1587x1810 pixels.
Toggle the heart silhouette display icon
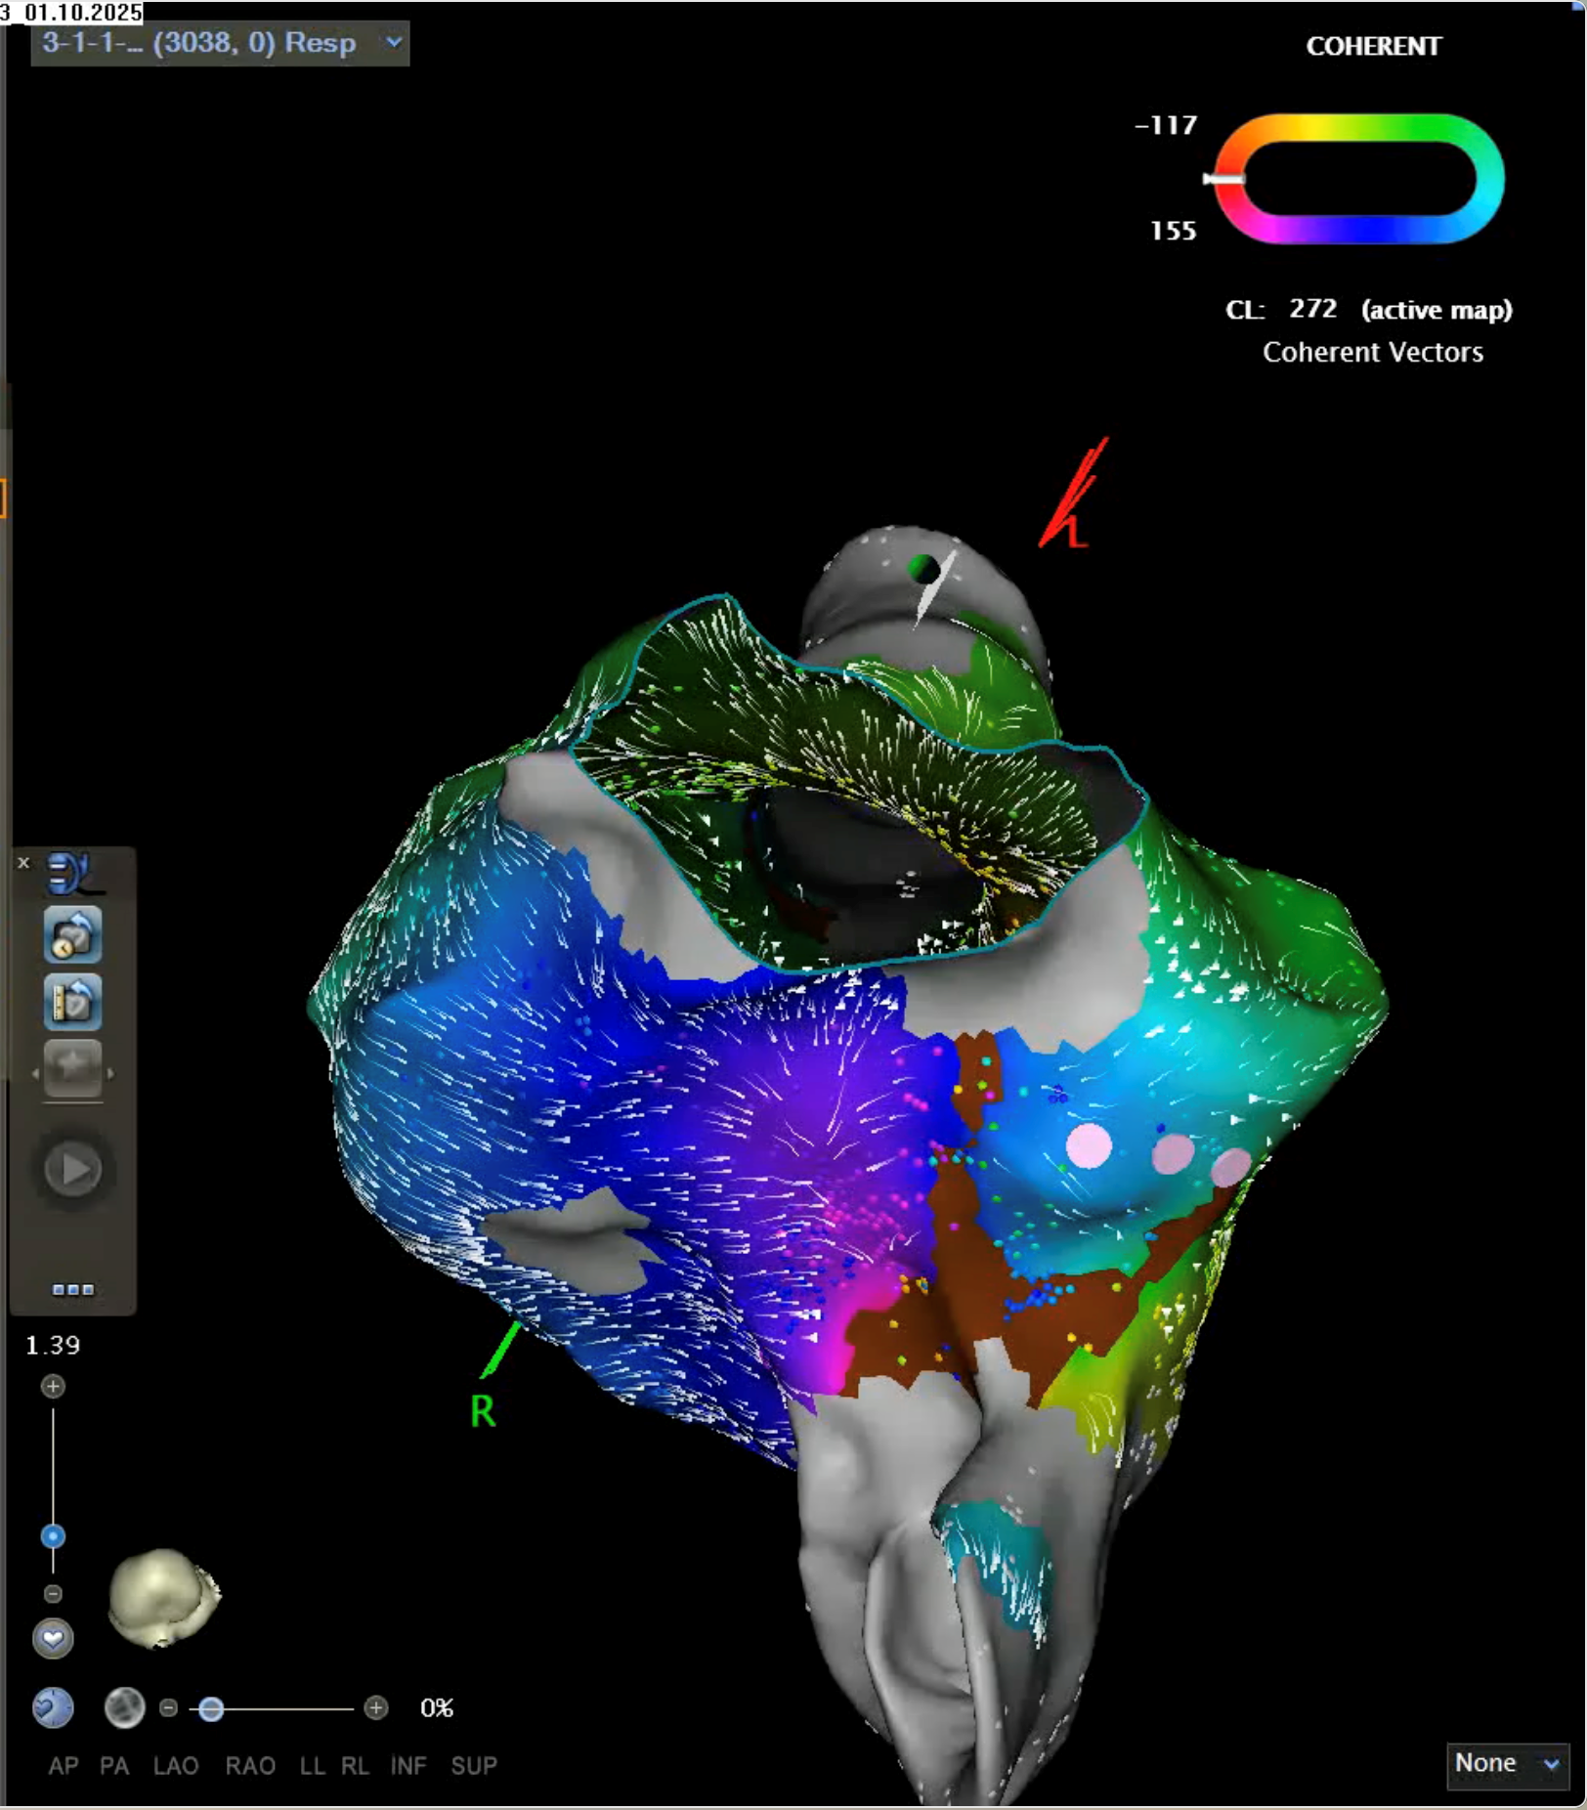click(x=53, y=1638)
